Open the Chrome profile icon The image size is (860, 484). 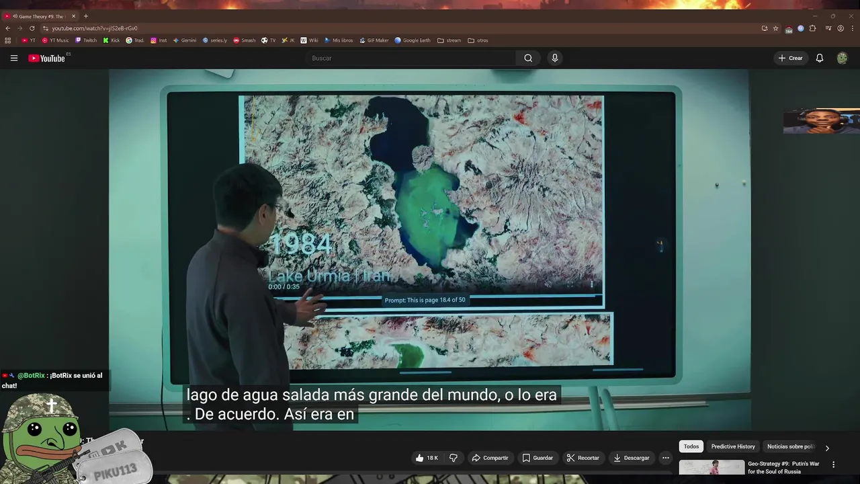[x=841, y=28]
